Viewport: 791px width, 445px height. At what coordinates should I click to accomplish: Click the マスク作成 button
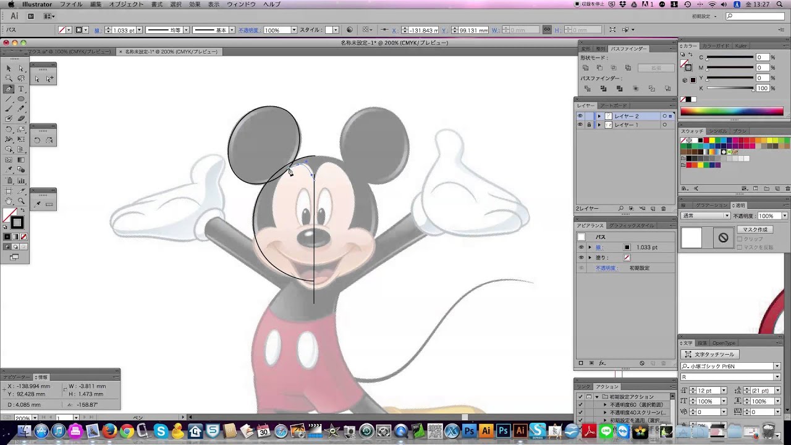[x=755, y=229]
